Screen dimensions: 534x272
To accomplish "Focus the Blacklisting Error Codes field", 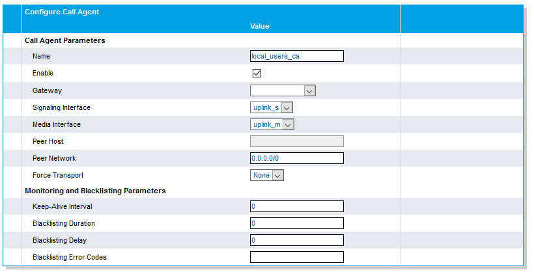I will click(296, 258).
